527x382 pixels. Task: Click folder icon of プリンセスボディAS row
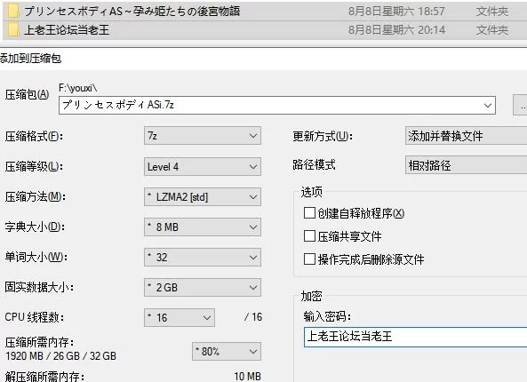click(x=13, y=11)
